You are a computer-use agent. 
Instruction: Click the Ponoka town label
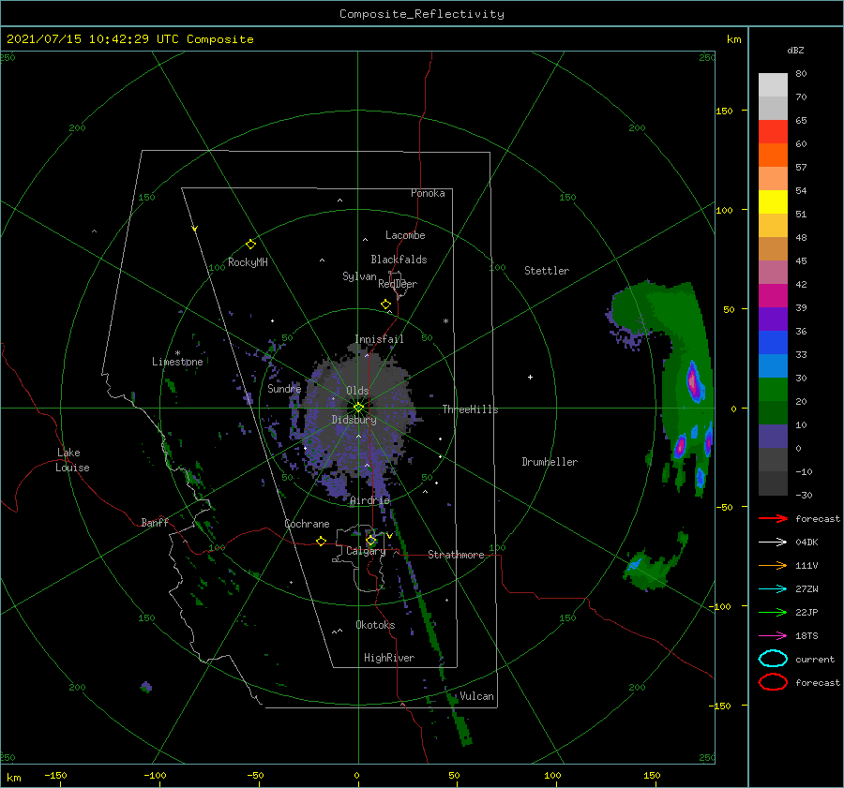pos(428,193)
